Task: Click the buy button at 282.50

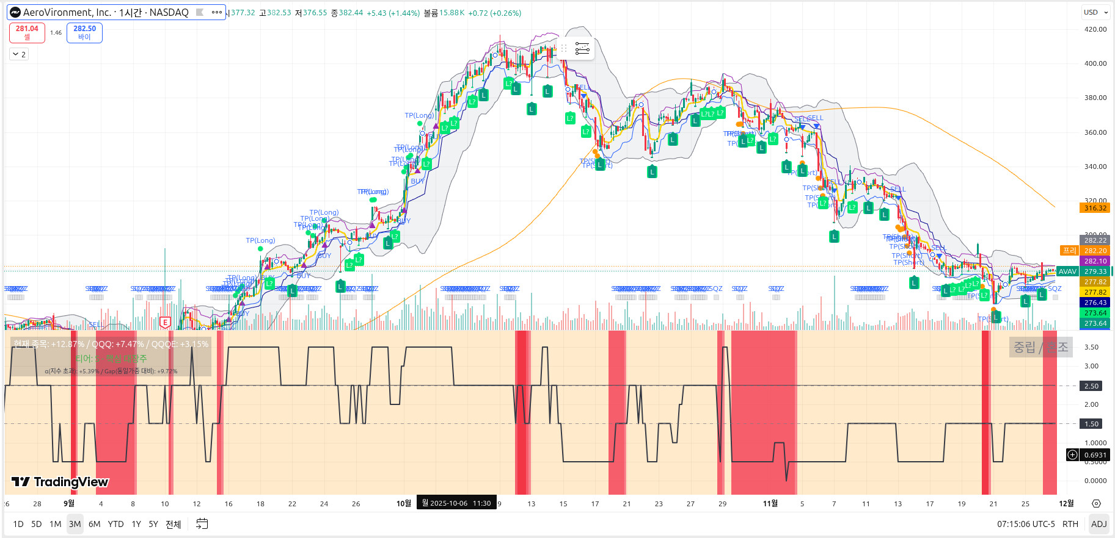Action: tap(84, 32)
